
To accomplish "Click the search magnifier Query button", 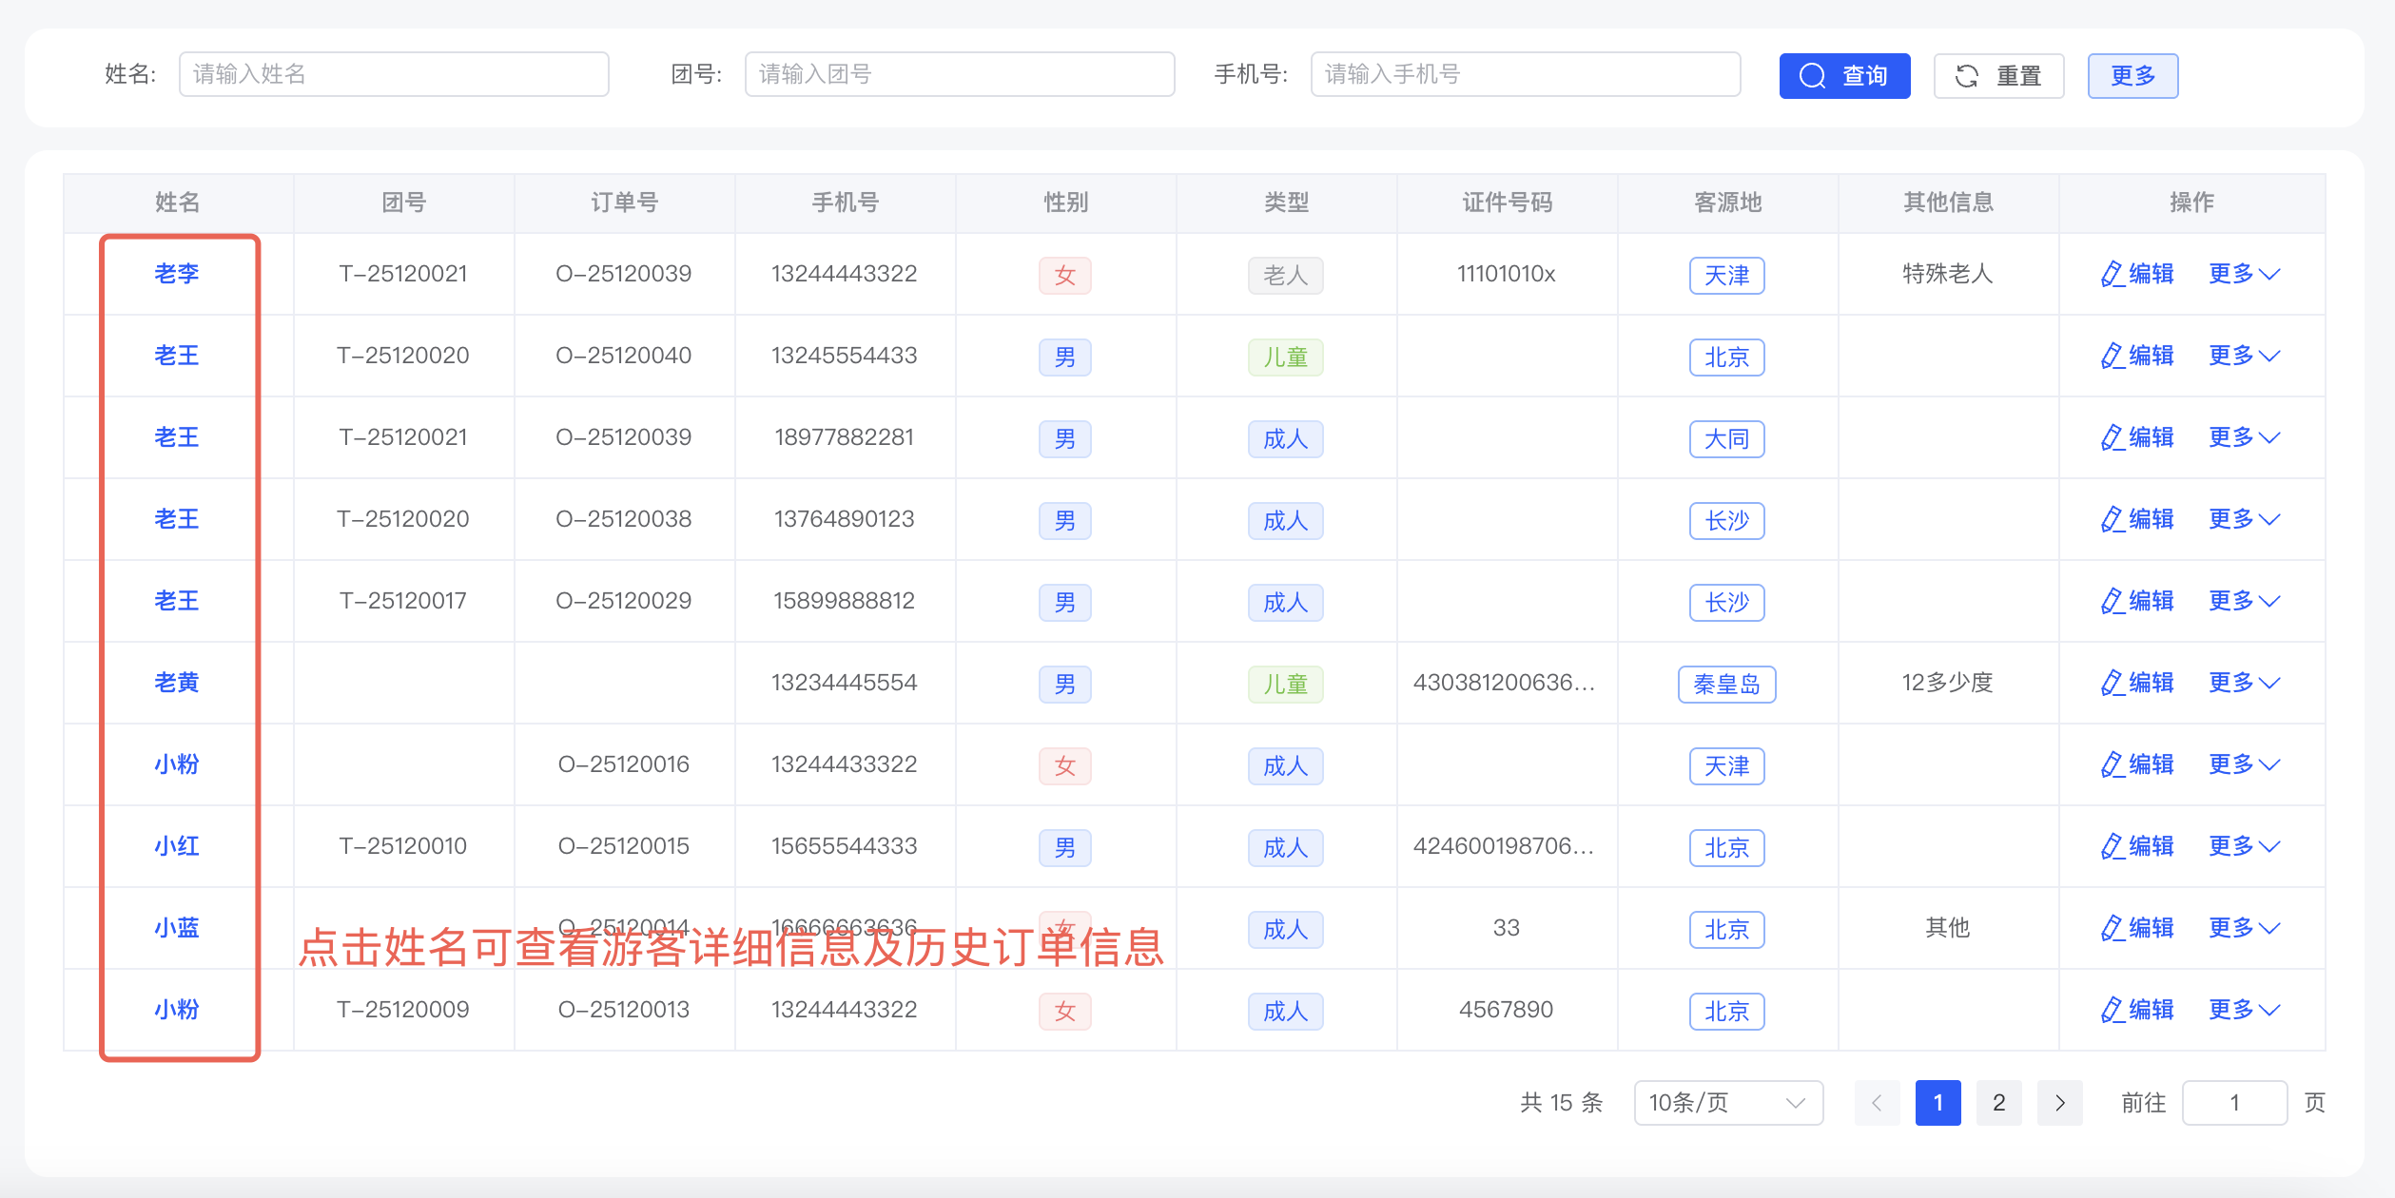I will click(1843, 76).
